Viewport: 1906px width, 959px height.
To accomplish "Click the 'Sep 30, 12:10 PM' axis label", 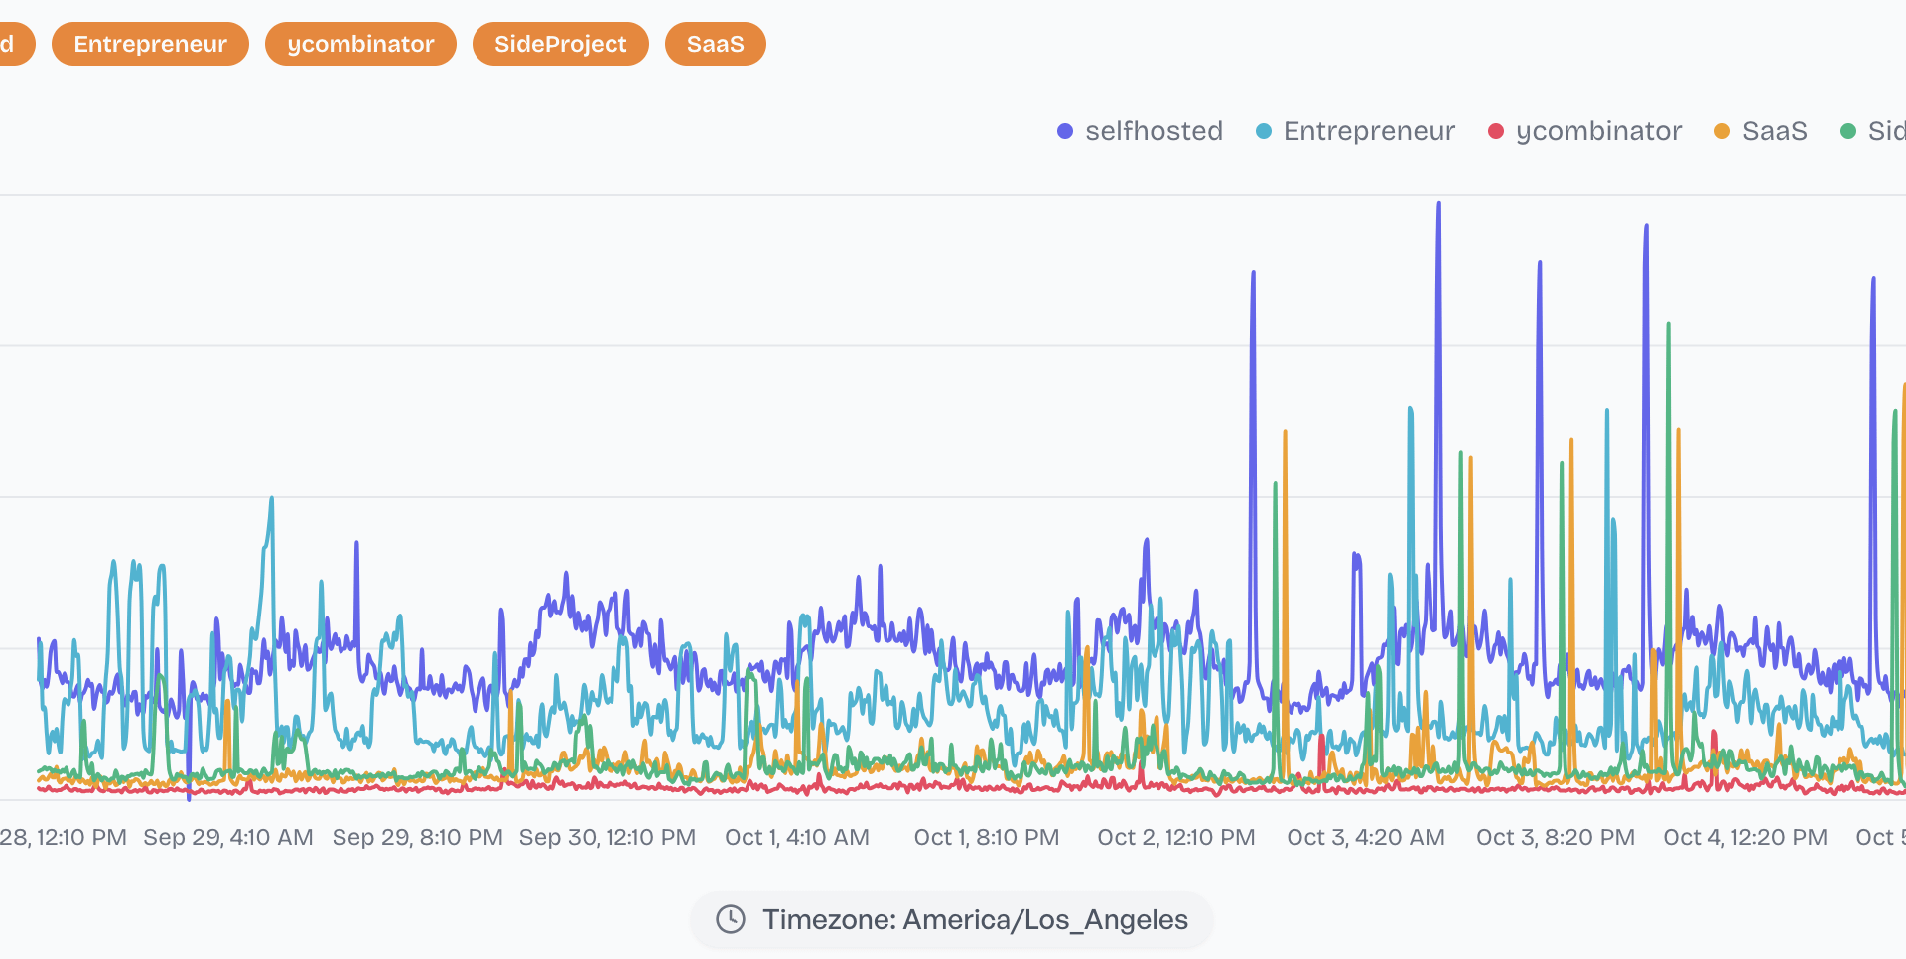I will [x=608, y=837].
